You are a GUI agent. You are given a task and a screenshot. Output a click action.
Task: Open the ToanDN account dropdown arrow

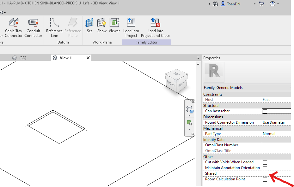(x=254, y=4)
